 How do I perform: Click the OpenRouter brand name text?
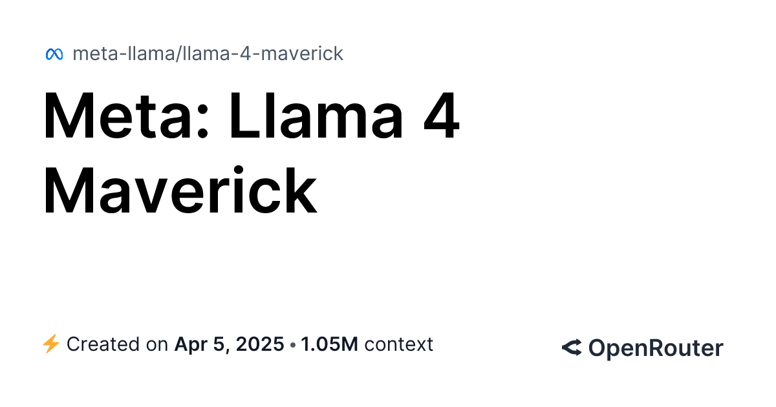click(x=656, y=348)
